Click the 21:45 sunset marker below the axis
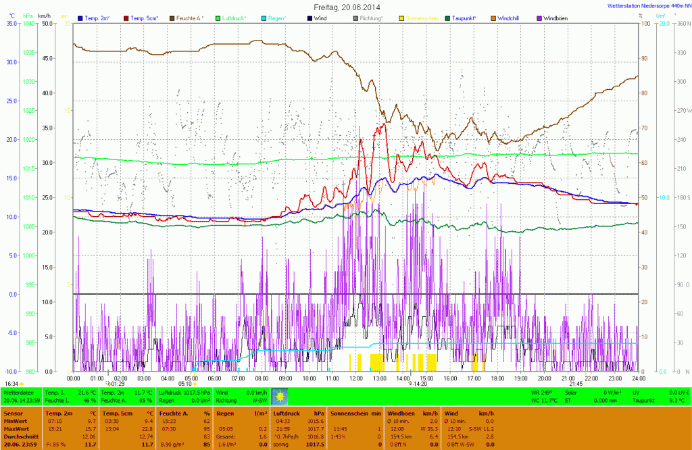This screenshot has height=450, width=692. (575, 383)
